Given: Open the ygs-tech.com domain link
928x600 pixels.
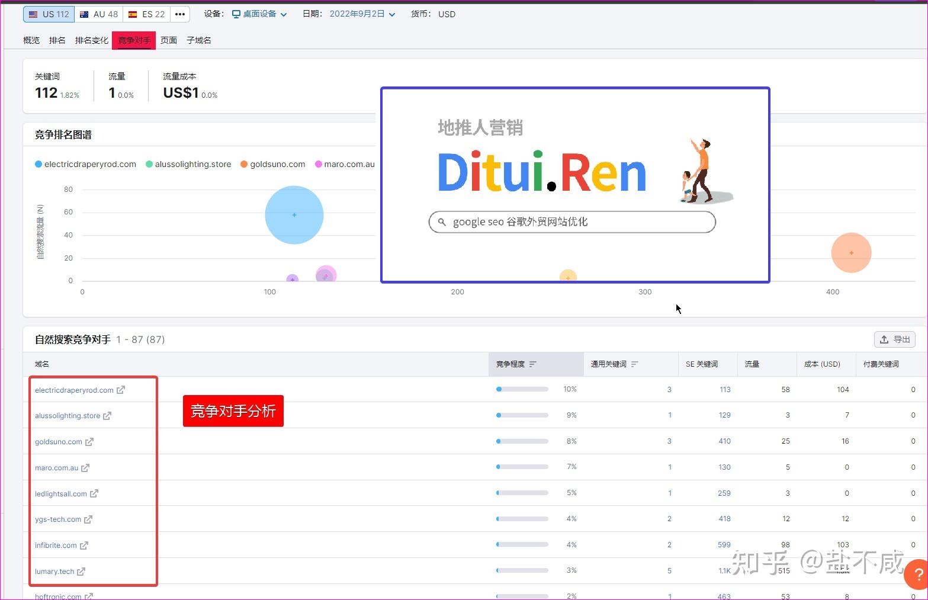Looking at the screenshot, I should pos(58,519).
